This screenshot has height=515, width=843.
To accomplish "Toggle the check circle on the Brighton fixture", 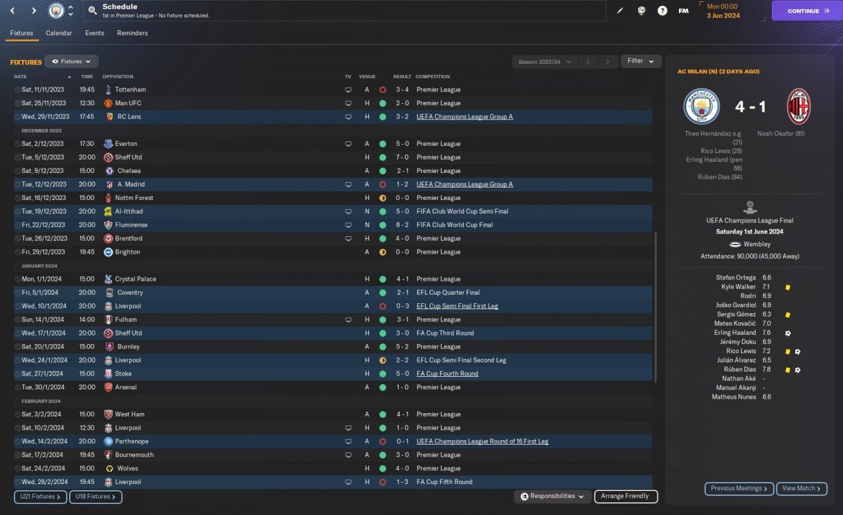I will [x=18, y=252].
